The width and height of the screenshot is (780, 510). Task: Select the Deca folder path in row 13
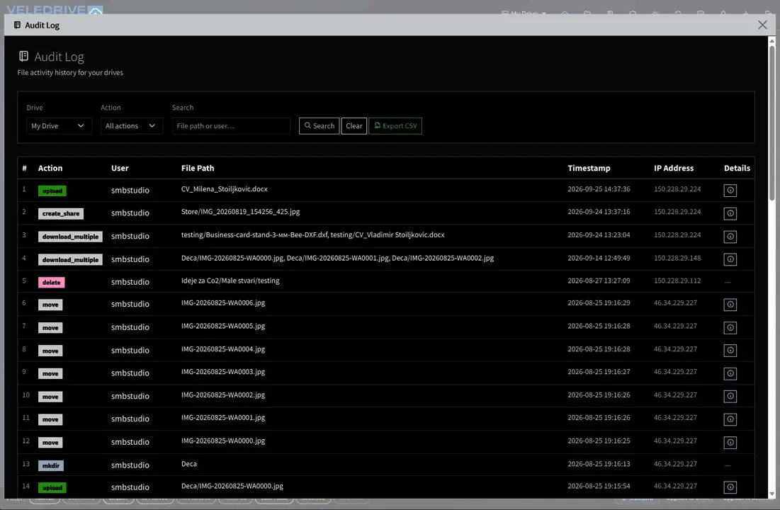(189, 464)
